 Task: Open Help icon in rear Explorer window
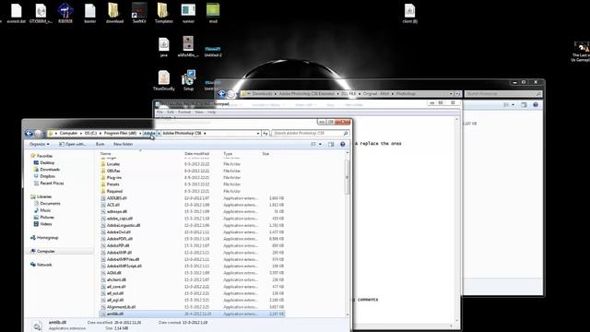[x=536, y=104]
